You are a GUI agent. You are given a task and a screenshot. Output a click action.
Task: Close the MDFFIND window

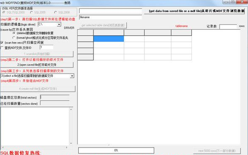[x=242, y=2]
